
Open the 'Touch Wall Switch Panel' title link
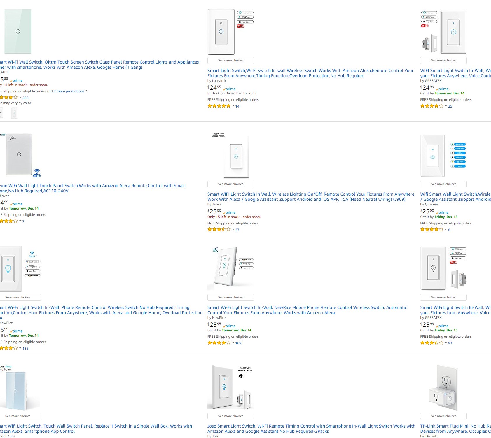coord(96,429)
